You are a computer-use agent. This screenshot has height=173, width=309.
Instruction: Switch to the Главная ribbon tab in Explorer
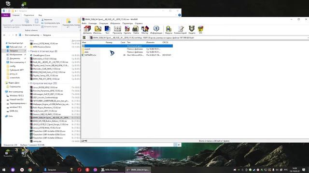click(x=16, y=15)
